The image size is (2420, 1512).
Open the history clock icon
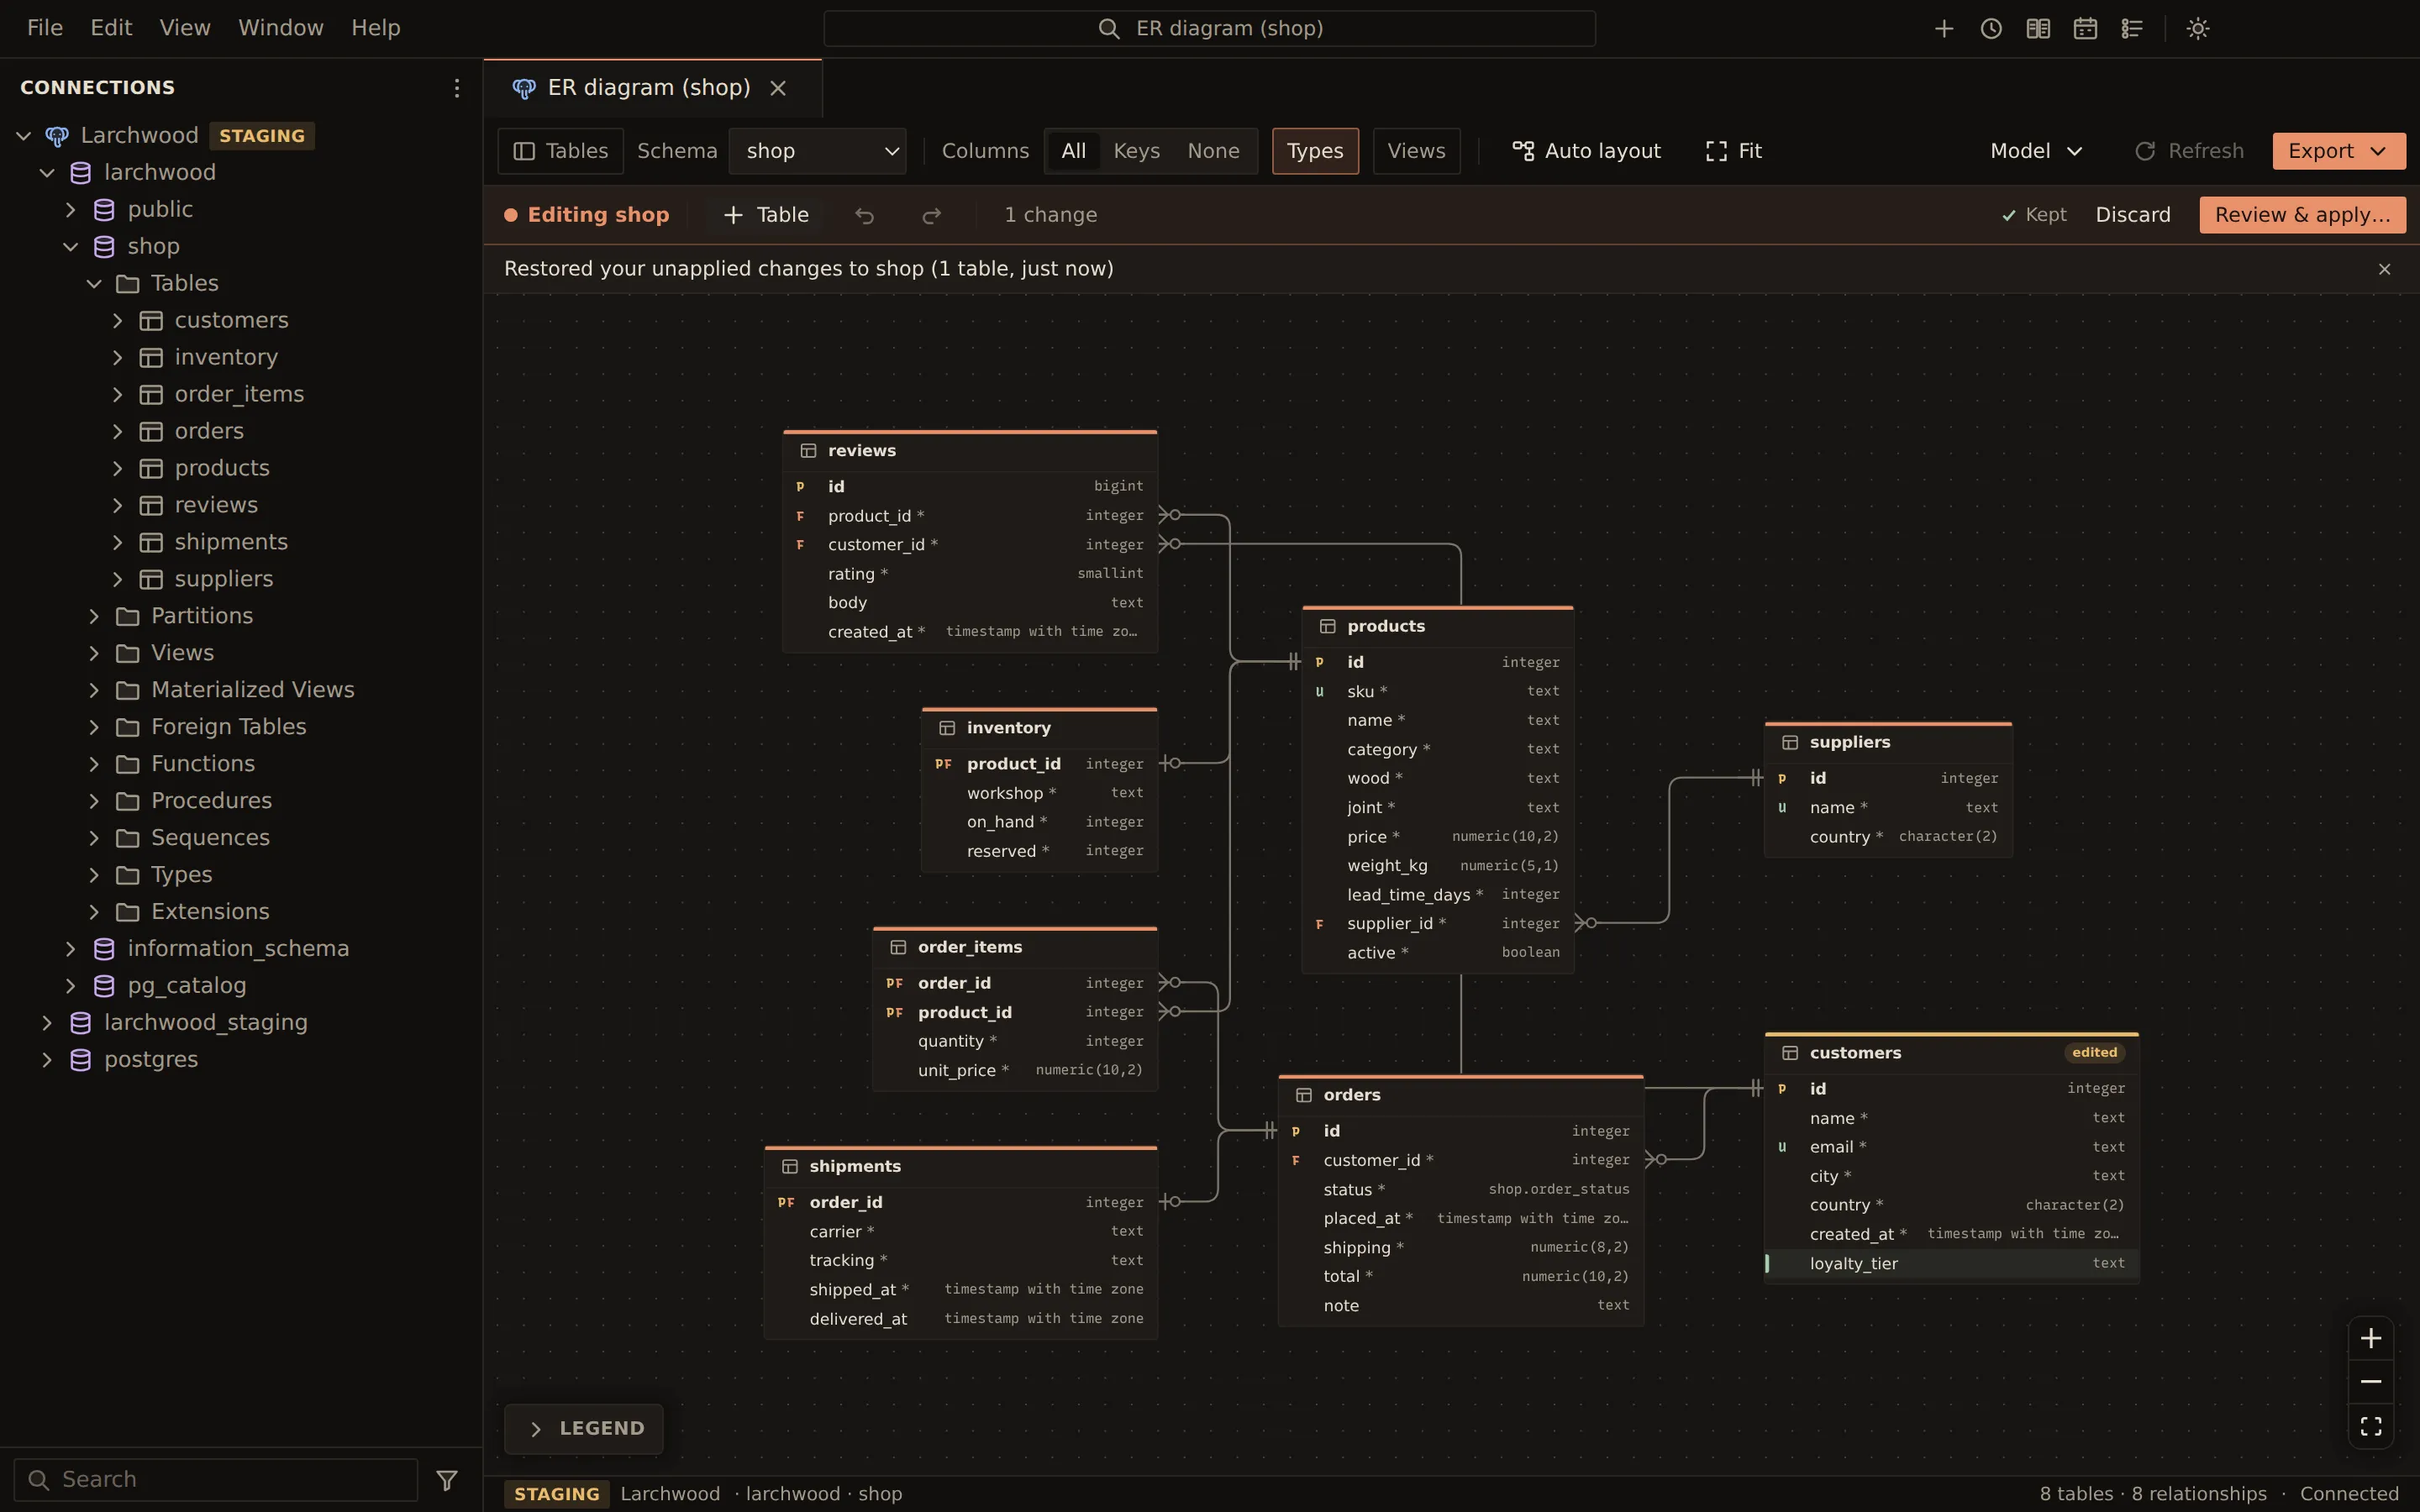tap(1991, 28)
